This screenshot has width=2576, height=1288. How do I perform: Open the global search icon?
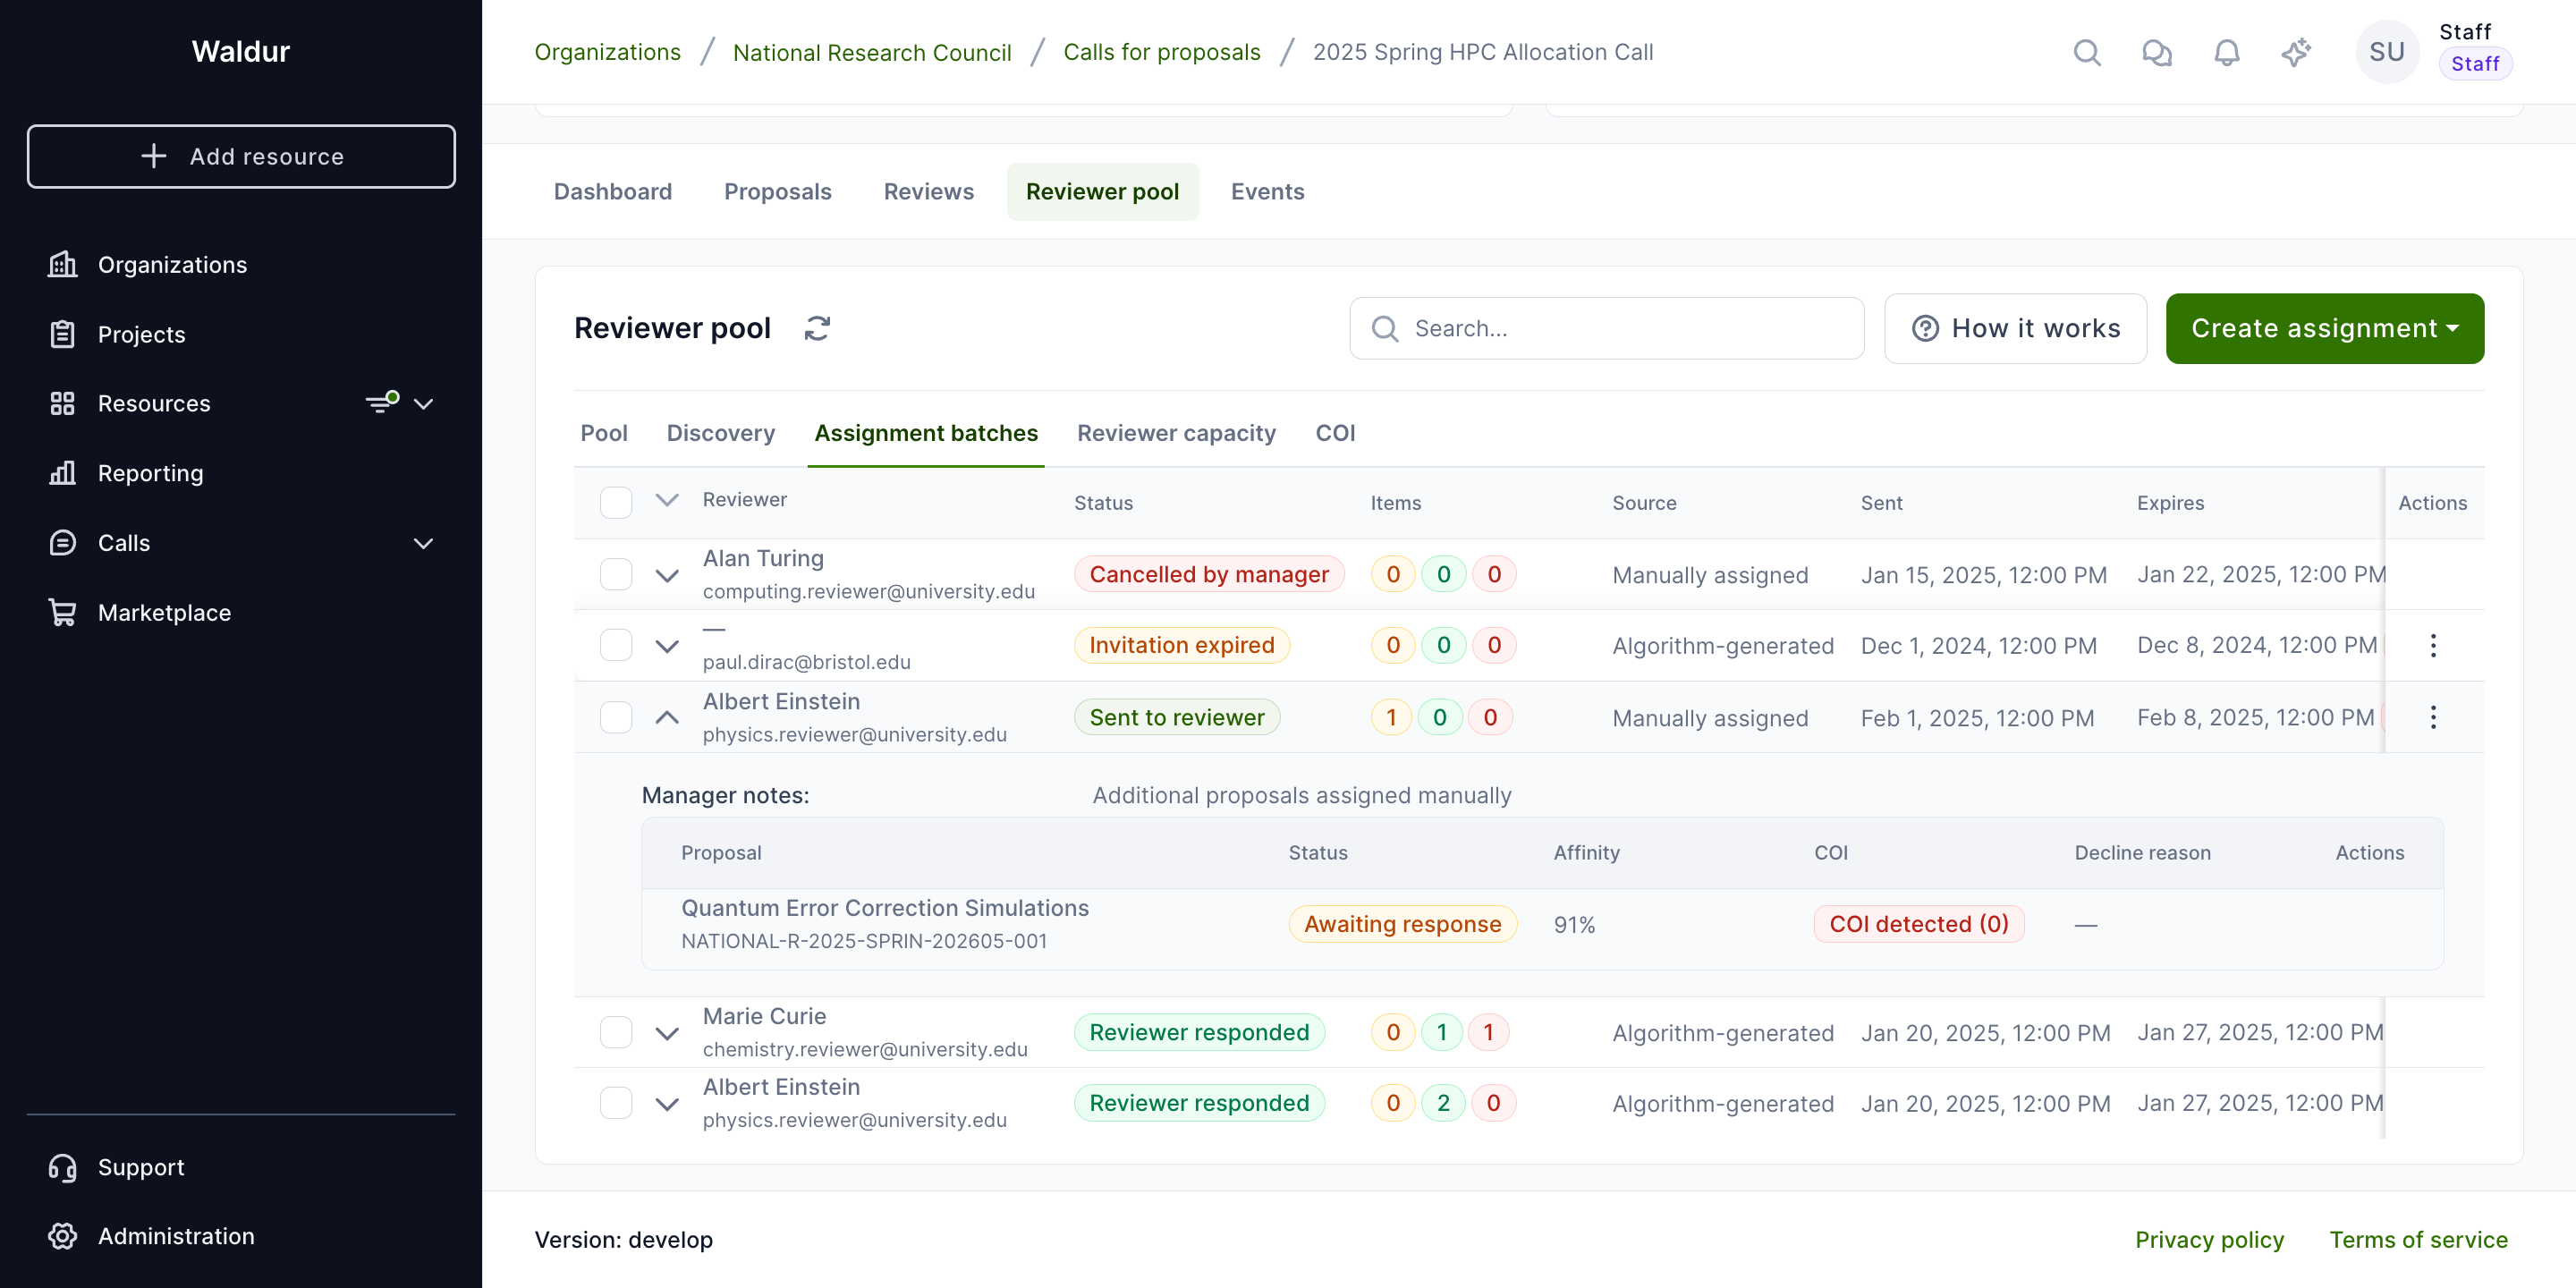click(x=2087, y=52)
